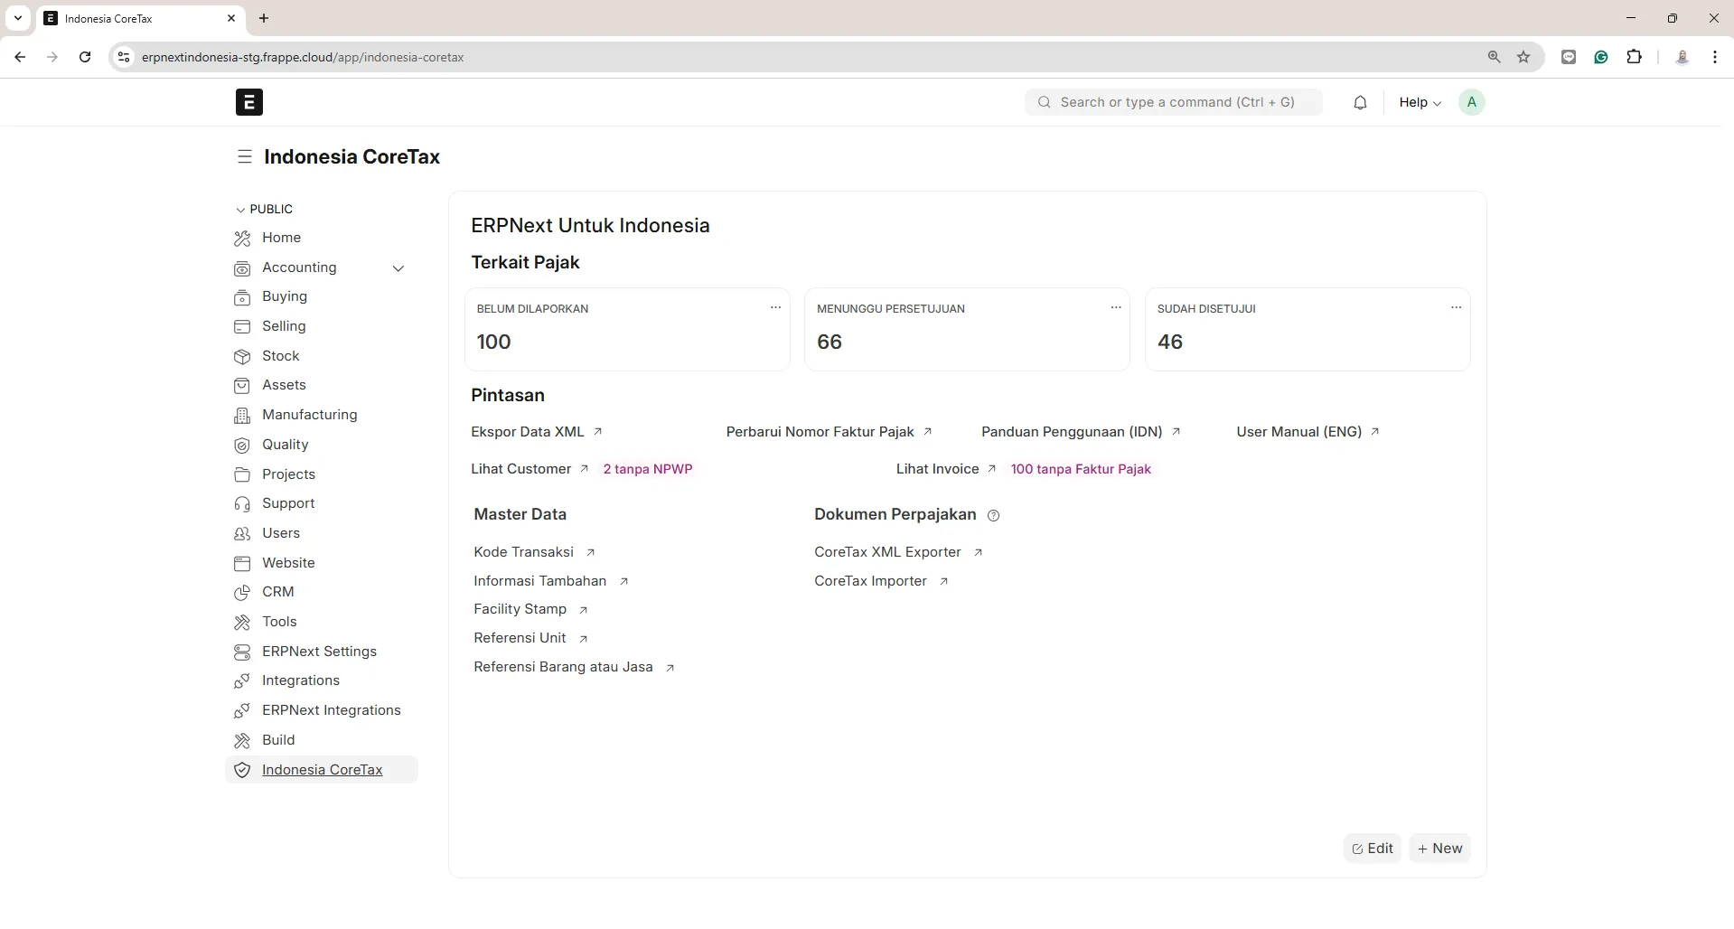Click the CRM pie chart icon
The height and width of the screenshot is (929, 1734).
(x=242, y=593)
